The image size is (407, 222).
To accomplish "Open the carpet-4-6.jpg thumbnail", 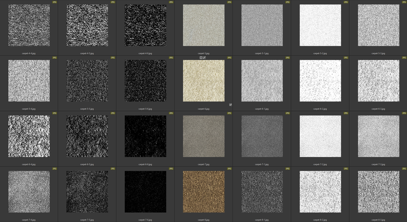I will 145,25.
